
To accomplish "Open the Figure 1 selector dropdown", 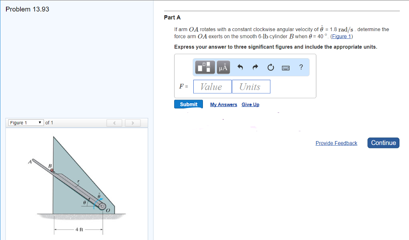I will 26,122.
